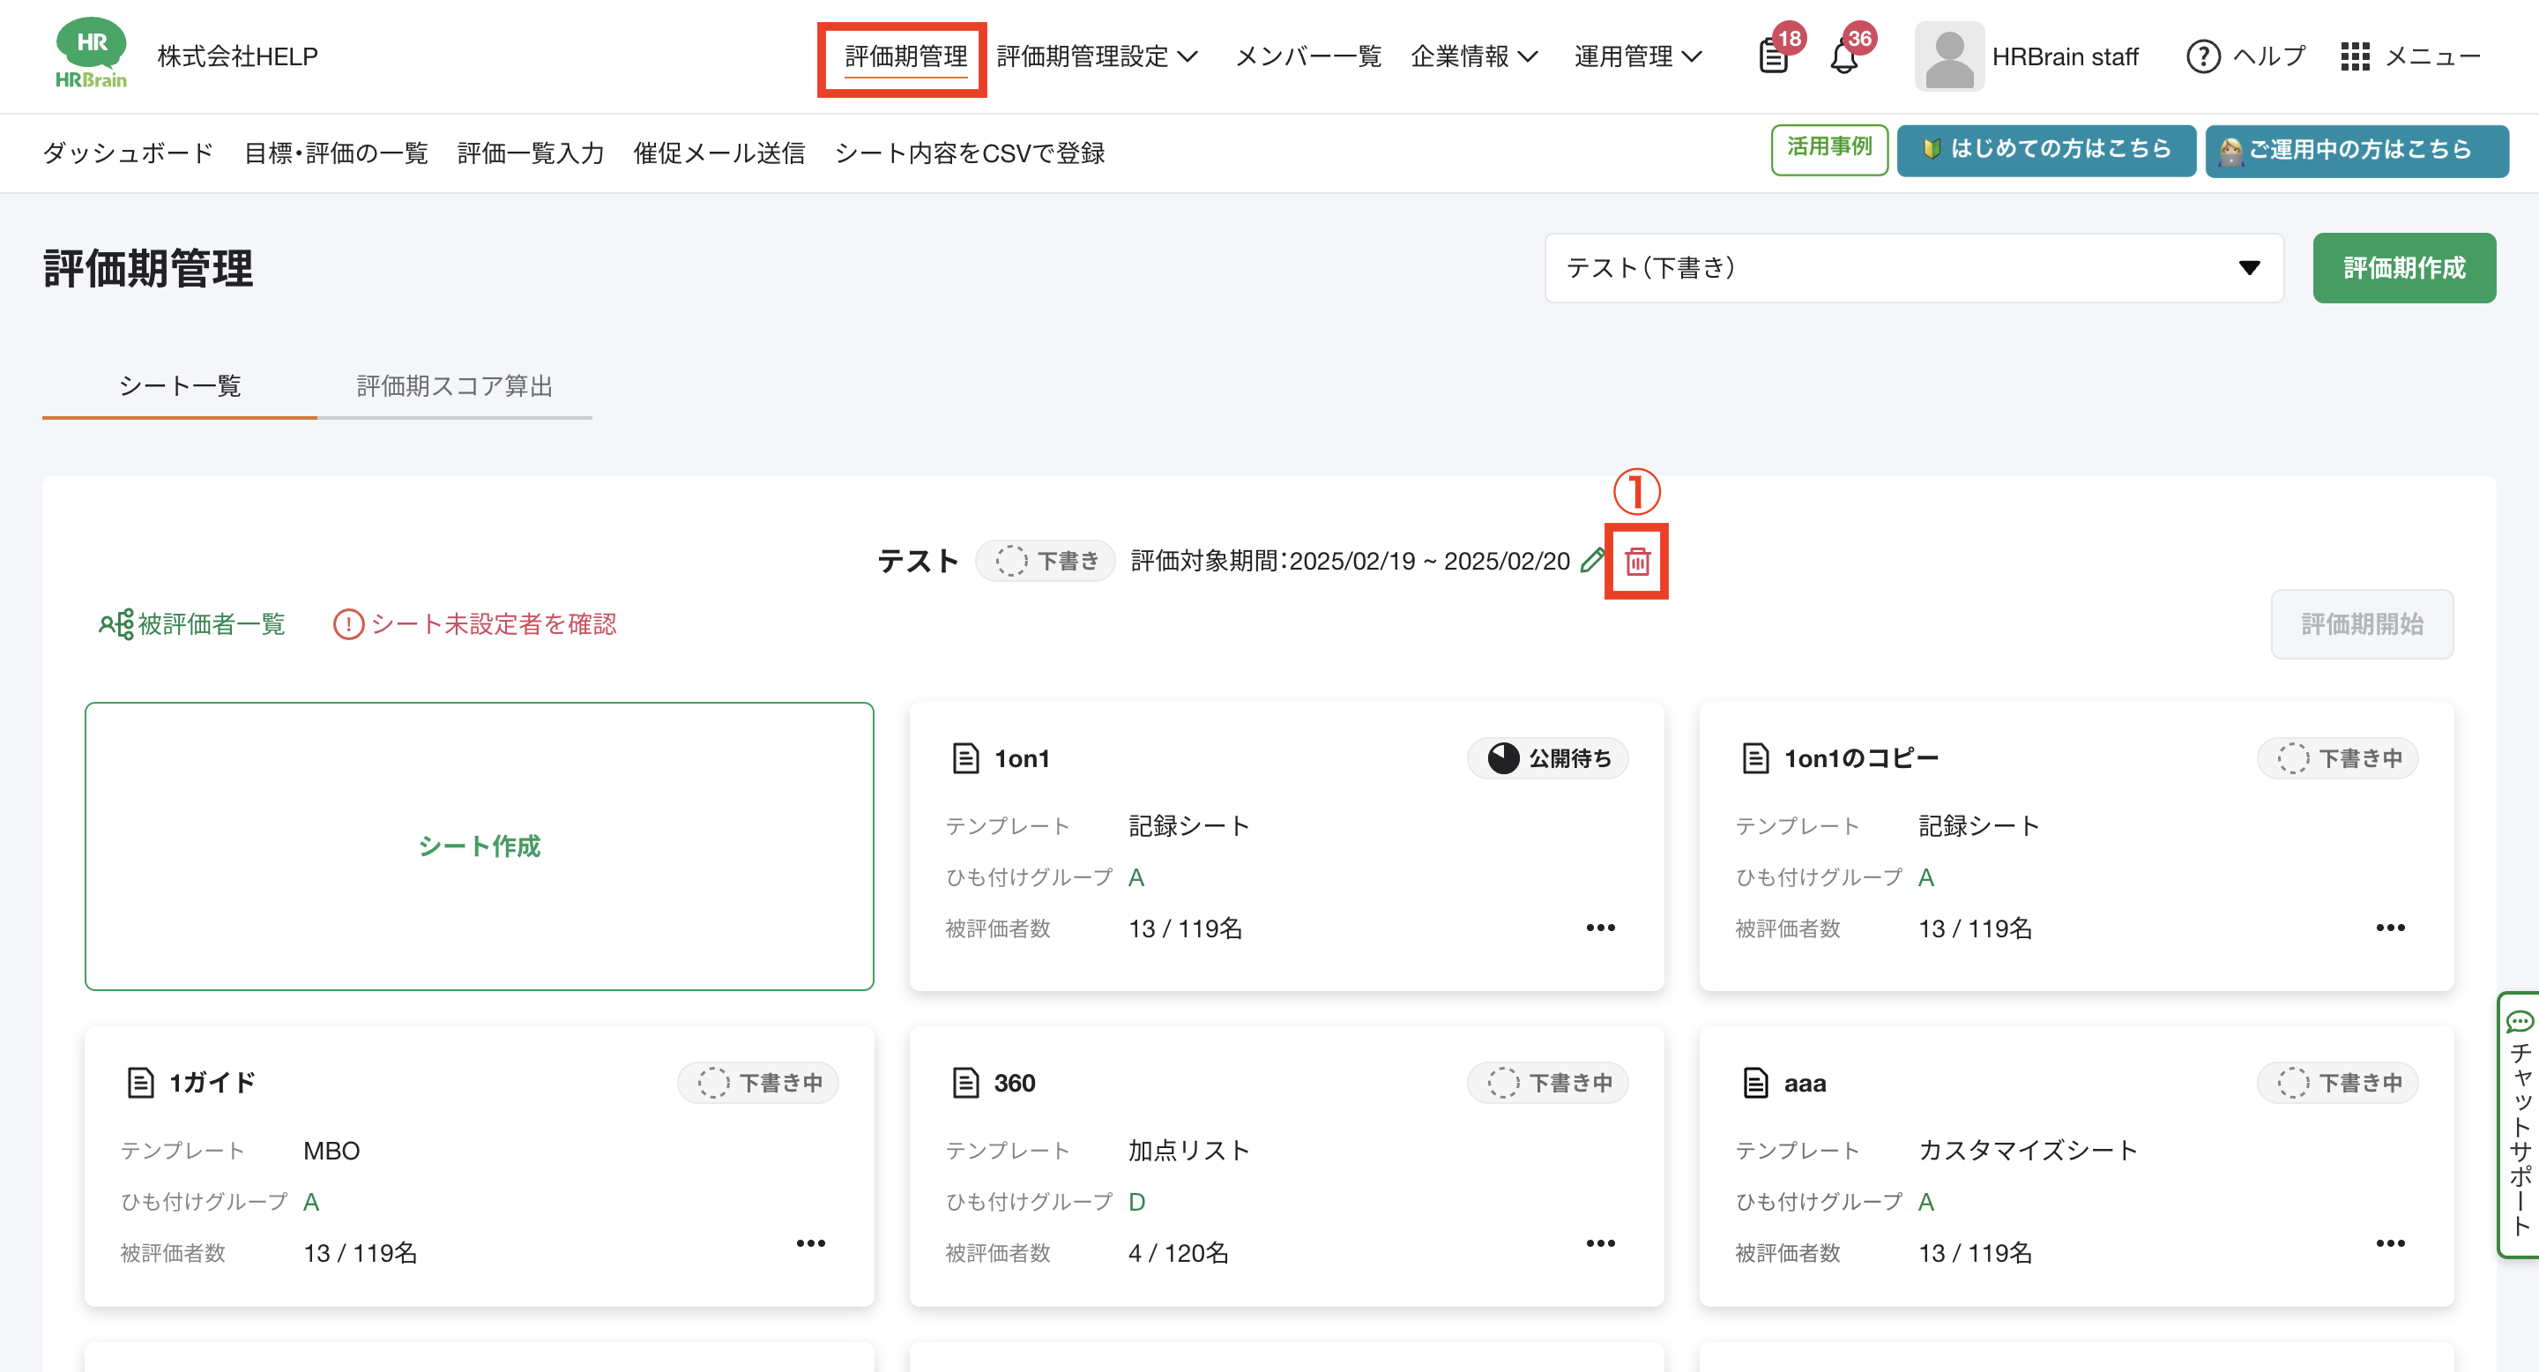Click ご運用中の方はこちら button
The image size is (2539, 1372).
click(x=2357, y=150)
